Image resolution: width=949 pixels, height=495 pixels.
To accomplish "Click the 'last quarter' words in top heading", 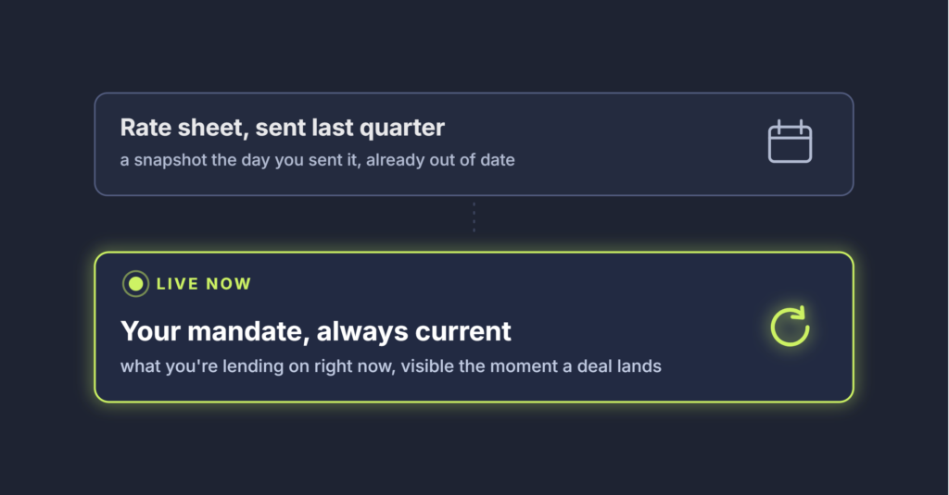I will [378, 128].
